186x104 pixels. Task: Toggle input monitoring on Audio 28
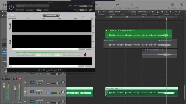[x=48, y=83]
